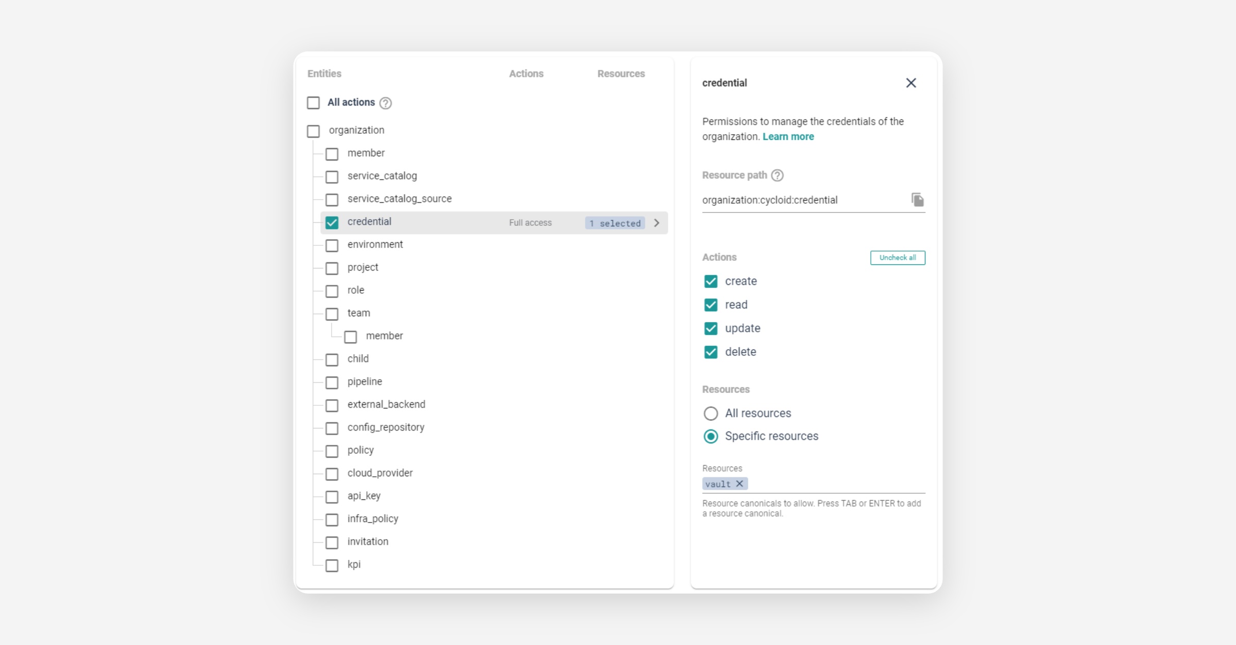Tick the role checkbox
The height and width of the screenshot is (645, 1236).
332,291
